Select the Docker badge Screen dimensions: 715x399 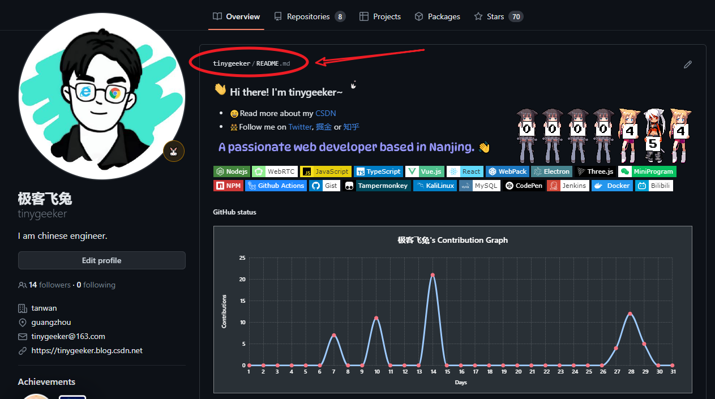[612, 185]
